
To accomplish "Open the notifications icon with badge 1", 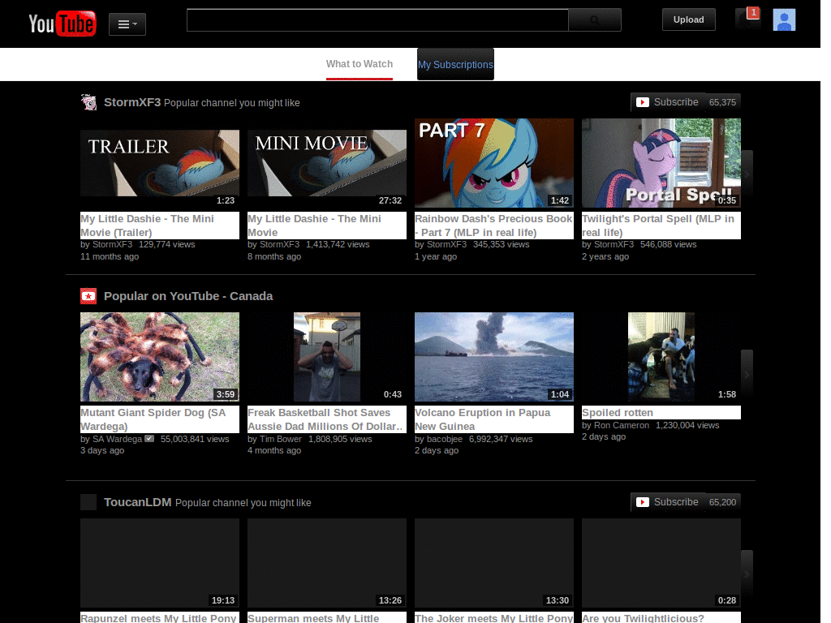I will 747,19.
